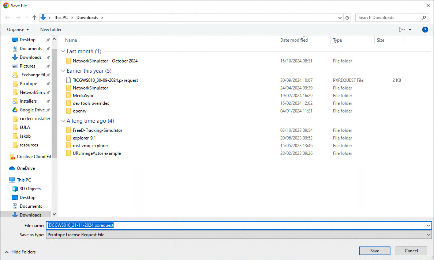This screenshot has height=260, width=434.
Task: Click the recent locations dropdown arrow
Action: click(27, 18)
